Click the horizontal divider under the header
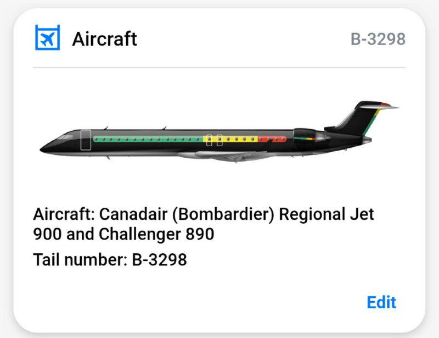Viewport: 439px width, 338px height. pyautogui.click(x=219, y=68)
